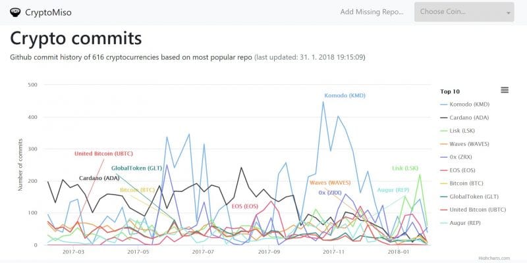Click the CryptoMiso bowl logo icon
This screenshot has width=527, height=263.
[15, 12]
